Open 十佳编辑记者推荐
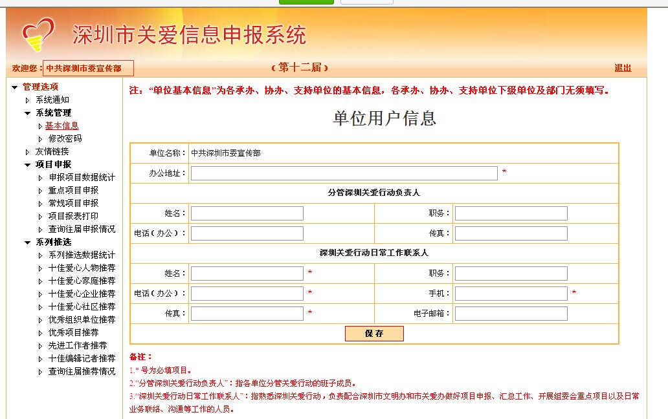 [x=82, y=359]
